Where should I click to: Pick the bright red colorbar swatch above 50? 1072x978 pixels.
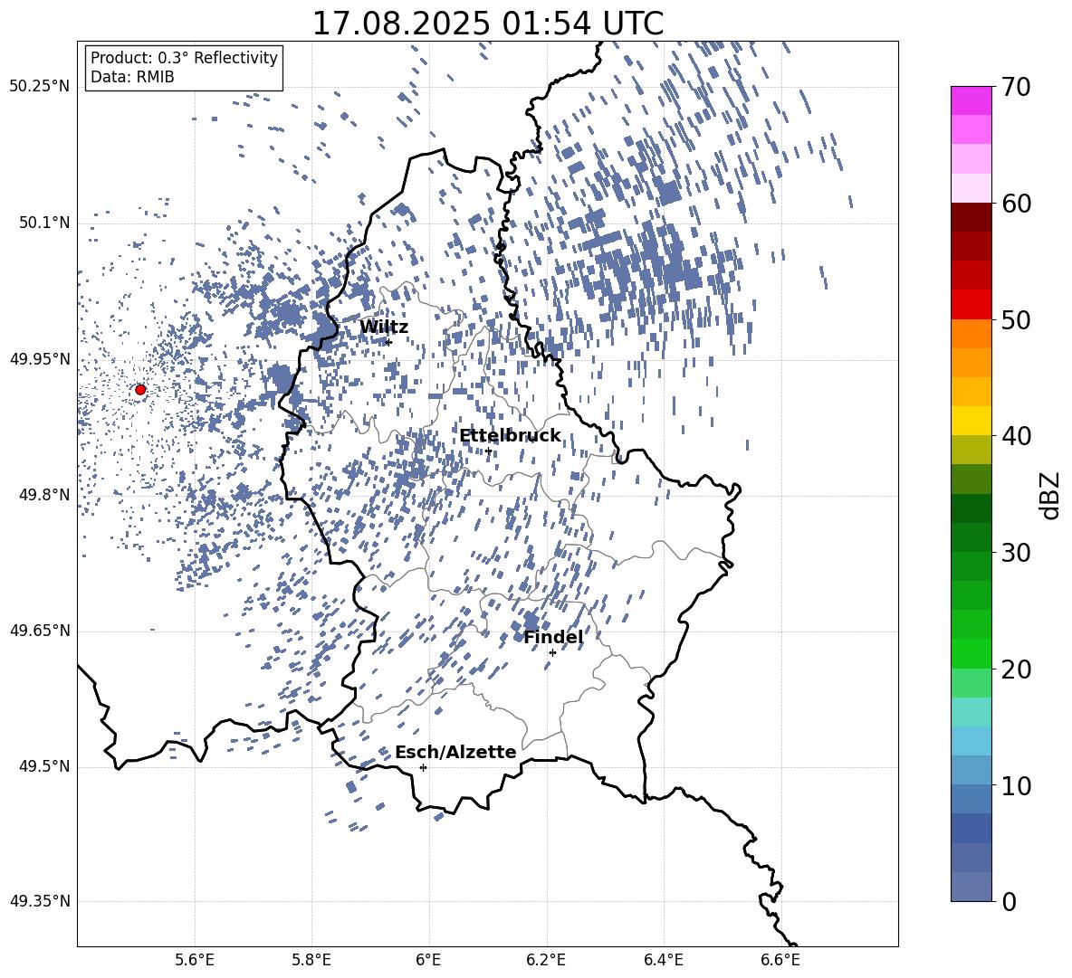tap(971, 304)
